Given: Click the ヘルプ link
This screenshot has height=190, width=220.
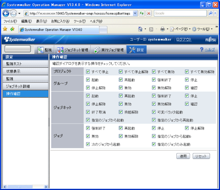Looking at the screenshot, I should pyautogui.click(x=210, y=50).
